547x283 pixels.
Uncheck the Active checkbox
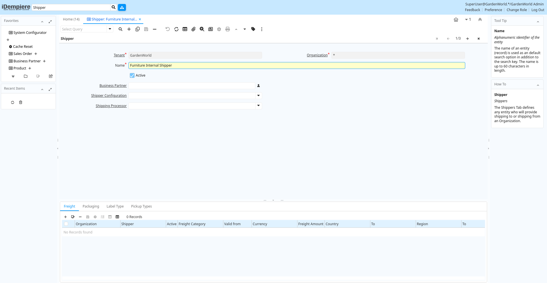point(132,75)
